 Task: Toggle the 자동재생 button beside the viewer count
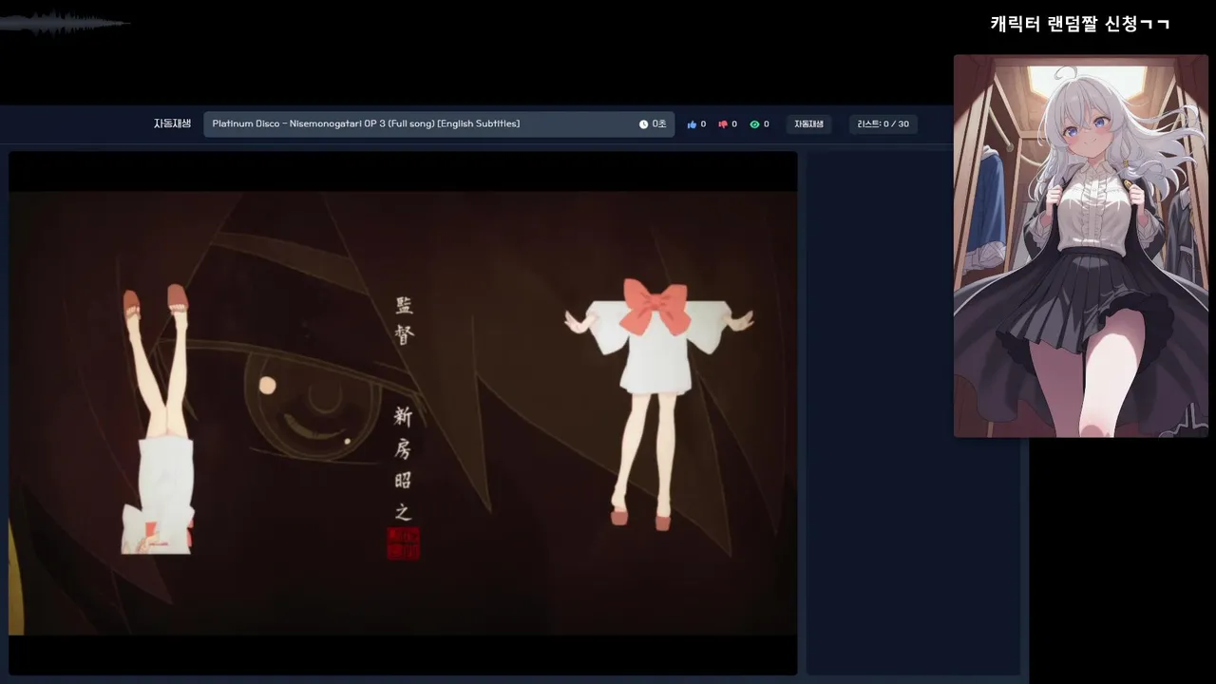click(x=808, y=124)
